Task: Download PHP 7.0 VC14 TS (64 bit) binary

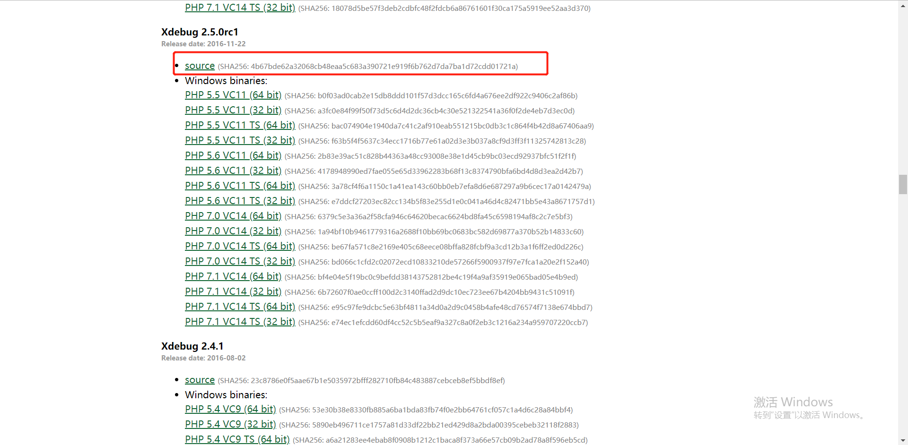Action: 240,246
